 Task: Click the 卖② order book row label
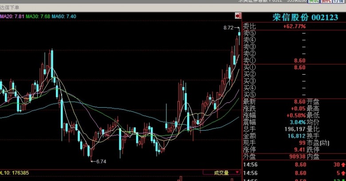click(249, 54)
